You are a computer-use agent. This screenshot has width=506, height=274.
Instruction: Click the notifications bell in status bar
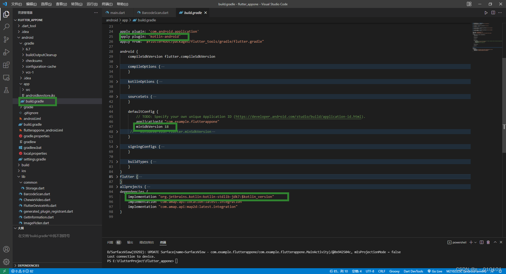[500, 271]
